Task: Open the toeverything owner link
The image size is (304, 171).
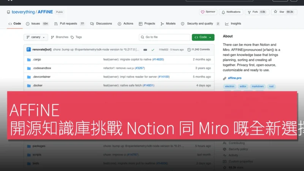Action: (x=23, y=12)
